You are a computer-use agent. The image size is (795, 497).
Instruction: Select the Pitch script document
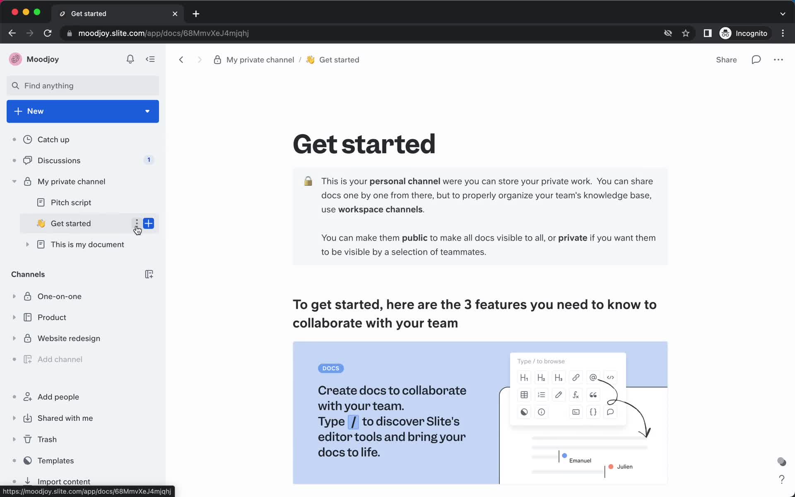coord(71,202)
